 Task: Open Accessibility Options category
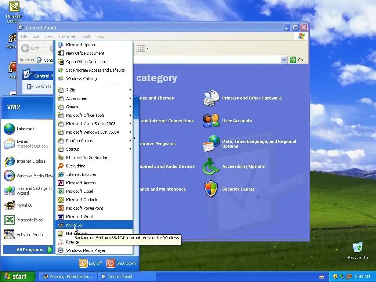click(x=243, y=166)
